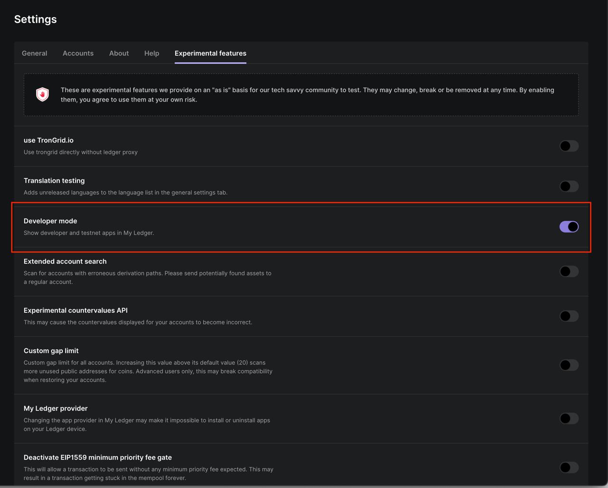Viewport: 608px width, 488px height.
Task: Open the General settings tab
Action: 34,53
